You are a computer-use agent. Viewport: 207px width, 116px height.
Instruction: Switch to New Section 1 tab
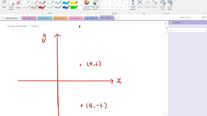click(x=29, y=18)
